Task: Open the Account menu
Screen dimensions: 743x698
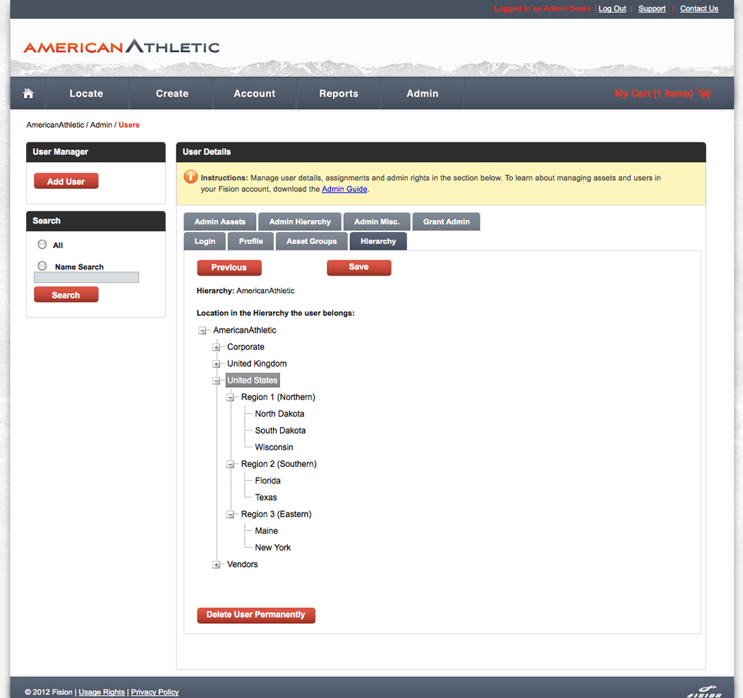Action: [255, 93]
